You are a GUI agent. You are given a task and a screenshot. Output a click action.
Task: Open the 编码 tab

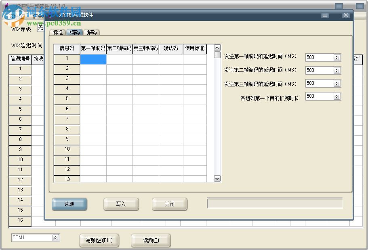tap(75, 32)
